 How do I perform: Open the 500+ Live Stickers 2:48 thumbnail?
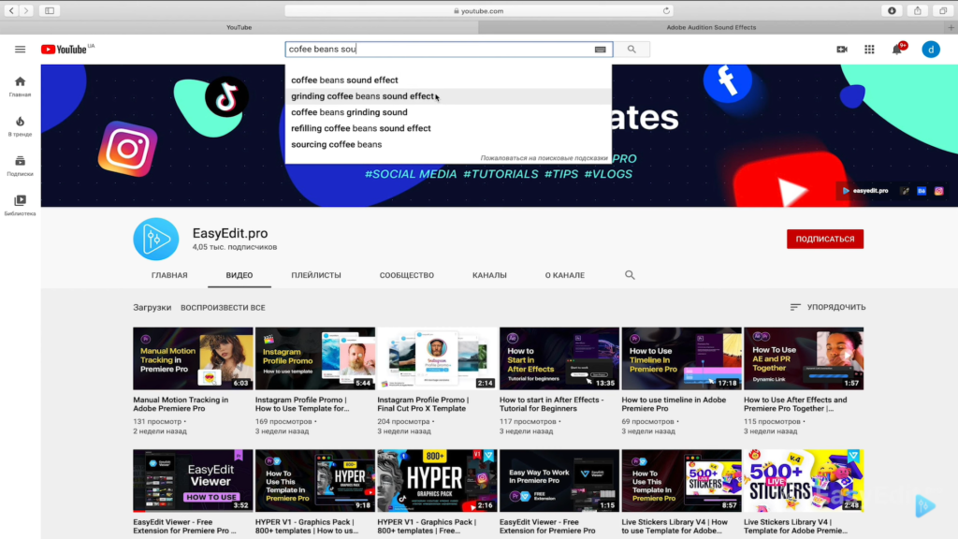pos(804,480)
